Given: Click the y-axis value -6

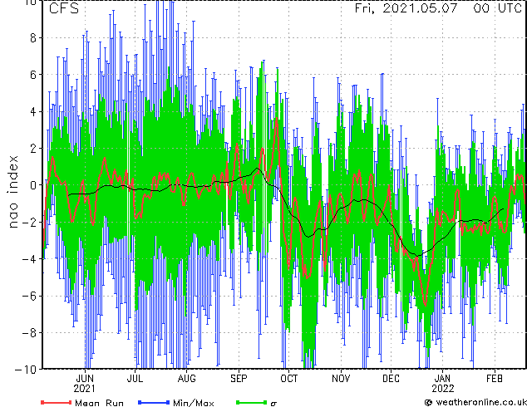Looking at the screenshot, I should [x=29, y=296].
